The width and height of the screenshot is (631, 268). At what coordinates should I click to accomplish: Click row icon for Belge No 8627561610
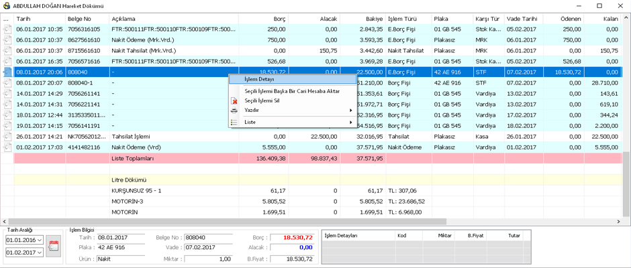(7, 40)
